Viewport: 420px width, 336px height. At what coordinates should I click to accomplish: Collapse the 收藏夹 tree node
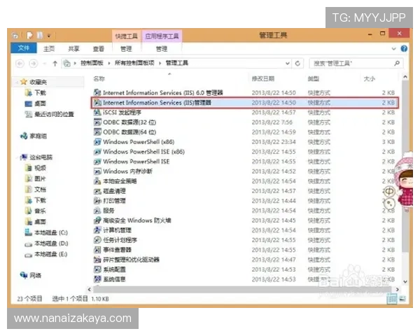click(17, 83)
